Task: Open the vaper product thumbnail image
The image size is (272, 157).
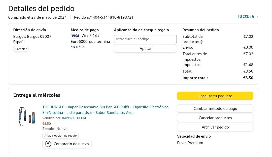Action: [27, 117]
